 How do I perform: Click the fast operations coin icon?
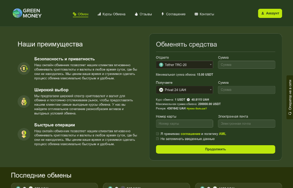point(24,134)
